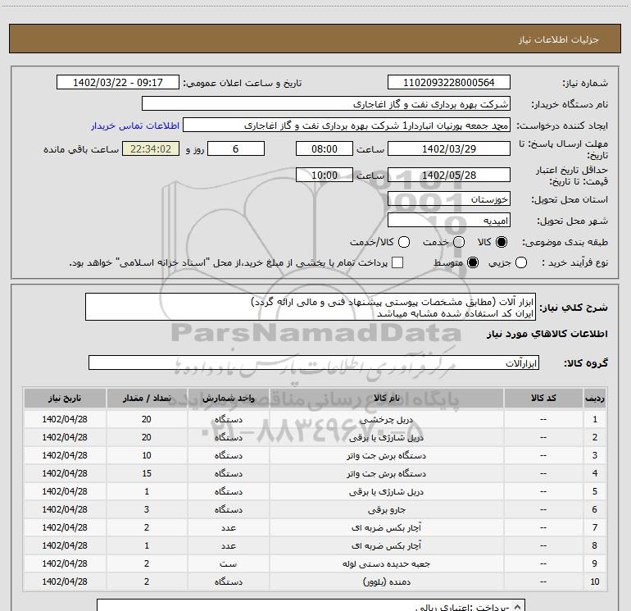Screen dimensions: 631x611
Task: Select دستگاه برش جت واتر in row 4
Action: point(386,474)
